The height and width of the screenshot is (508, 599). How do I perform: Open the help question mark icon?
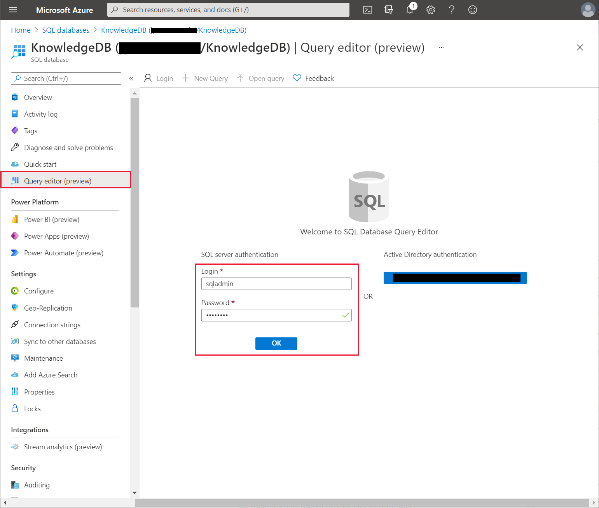coord(452,10)
